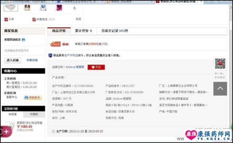Screen dimensions: 233x143
Task: Switch to the 月成交记录343件 tab
Action: 115,31
